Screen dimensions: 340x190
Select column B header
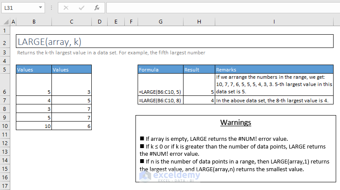34,22
